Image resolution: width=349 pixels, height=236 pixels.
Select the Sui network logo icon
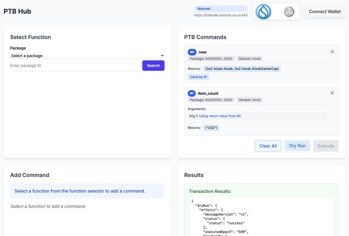click(x=263, y=12)
